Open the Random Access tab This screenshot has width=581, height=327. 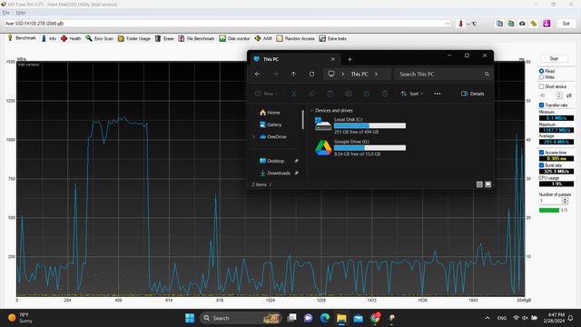[296, 38]
